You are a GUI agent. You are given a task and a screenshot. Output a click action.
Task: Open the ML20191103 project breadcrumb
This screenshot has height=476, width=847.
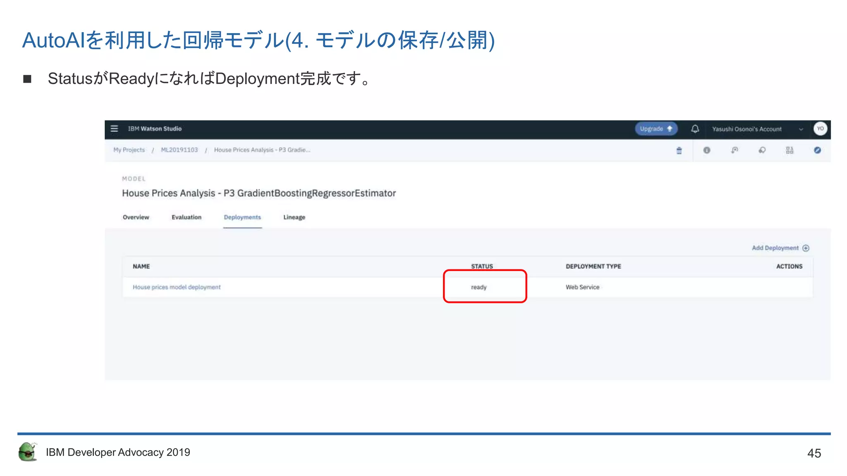179,150
